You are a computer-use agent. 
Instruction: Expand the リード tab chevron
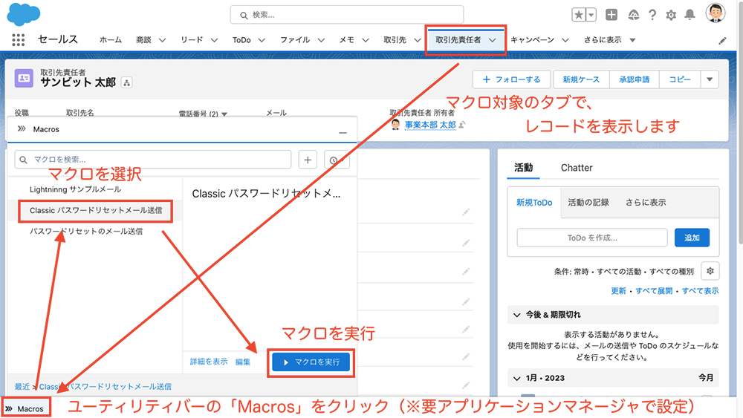(x=214, y=40)
